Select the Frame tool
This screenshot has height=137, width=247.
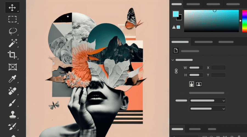[12, 67]
